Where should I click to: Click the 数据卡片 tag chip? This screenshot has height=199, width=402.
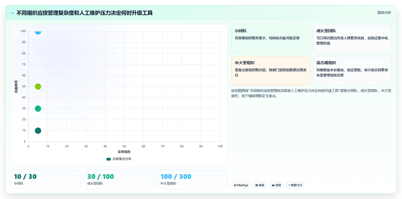(295, 185)
